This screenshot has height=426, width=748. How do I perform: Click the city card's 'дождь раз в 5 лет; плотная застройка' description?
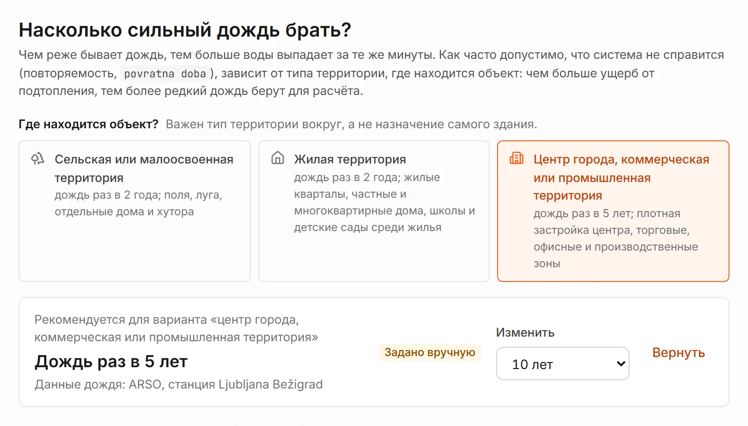pyautogui.click(x=616, y=238)
